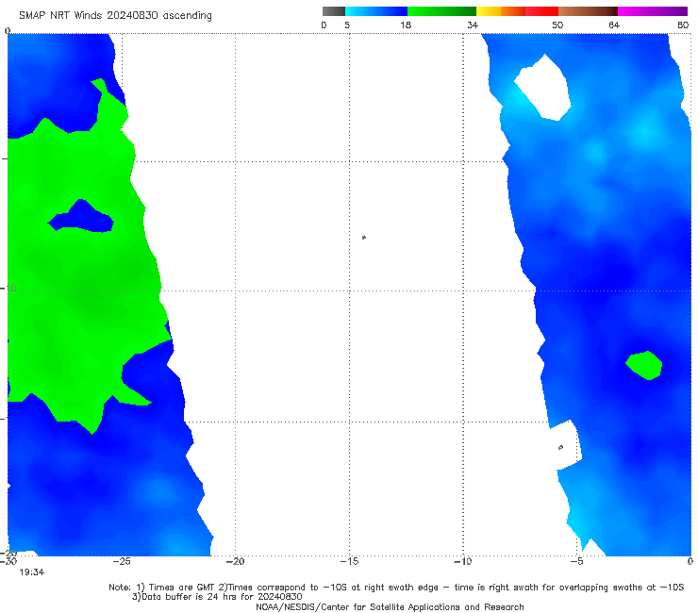Pick the green 18–34 colorbar segment
Viewport: 698px width, 613px height.
[x=442, y=11]
